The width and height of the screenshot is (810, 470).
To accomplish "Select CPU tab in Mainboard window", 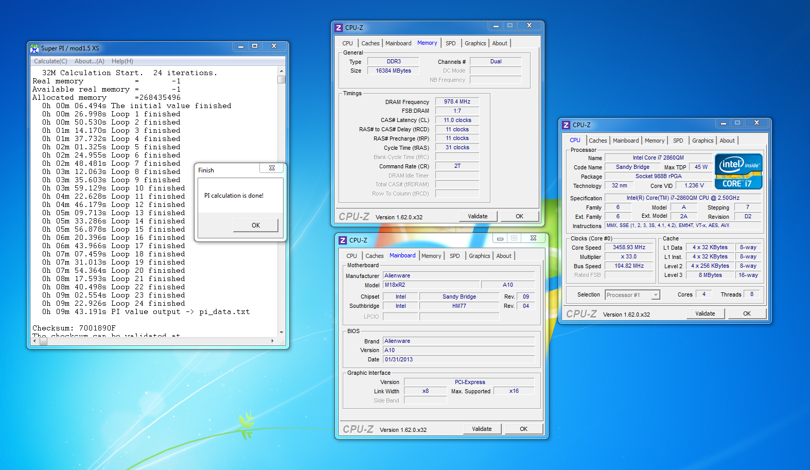I will coord(352,256).
